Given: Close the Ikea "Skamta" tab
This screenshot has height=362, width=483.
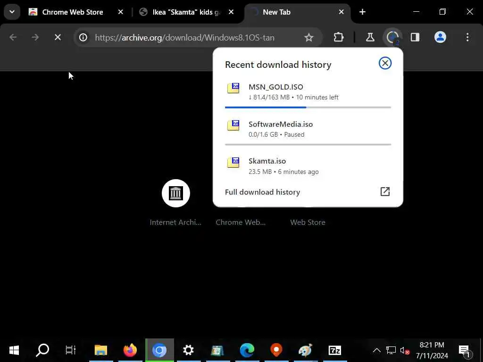Looking at the screenshot, I should (231, 12).
